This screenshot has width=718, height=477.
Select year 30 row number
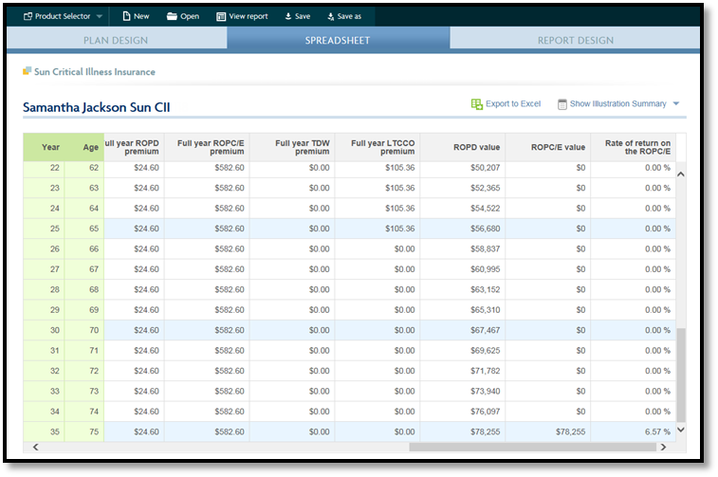coord(44,330)
